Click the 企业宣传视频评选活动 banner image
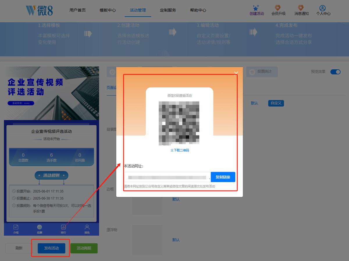Screen dimensions: 349x261 [x=51, y=93]
